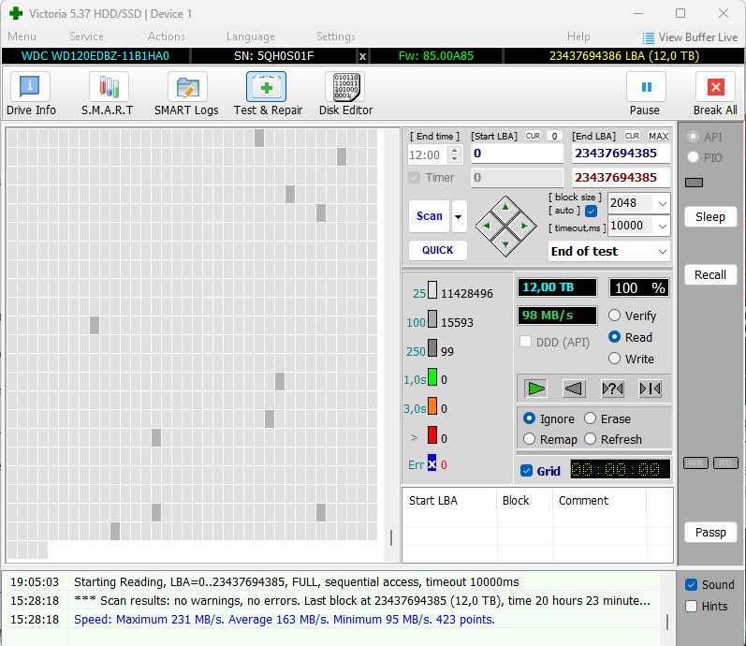Click the random seek test button

click(612, 389)
